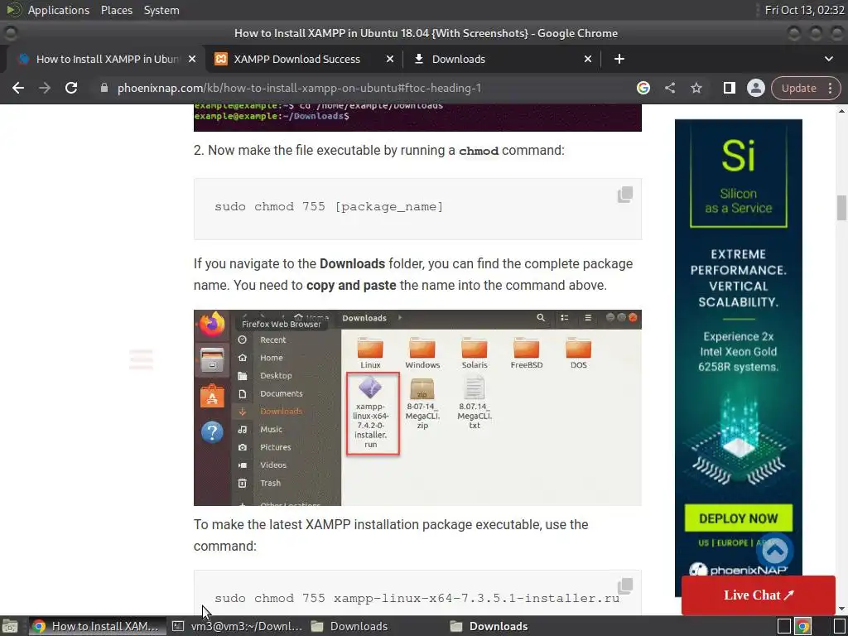
Task: Expand the tab search dropdown
Action: click(x=828, y=59)
